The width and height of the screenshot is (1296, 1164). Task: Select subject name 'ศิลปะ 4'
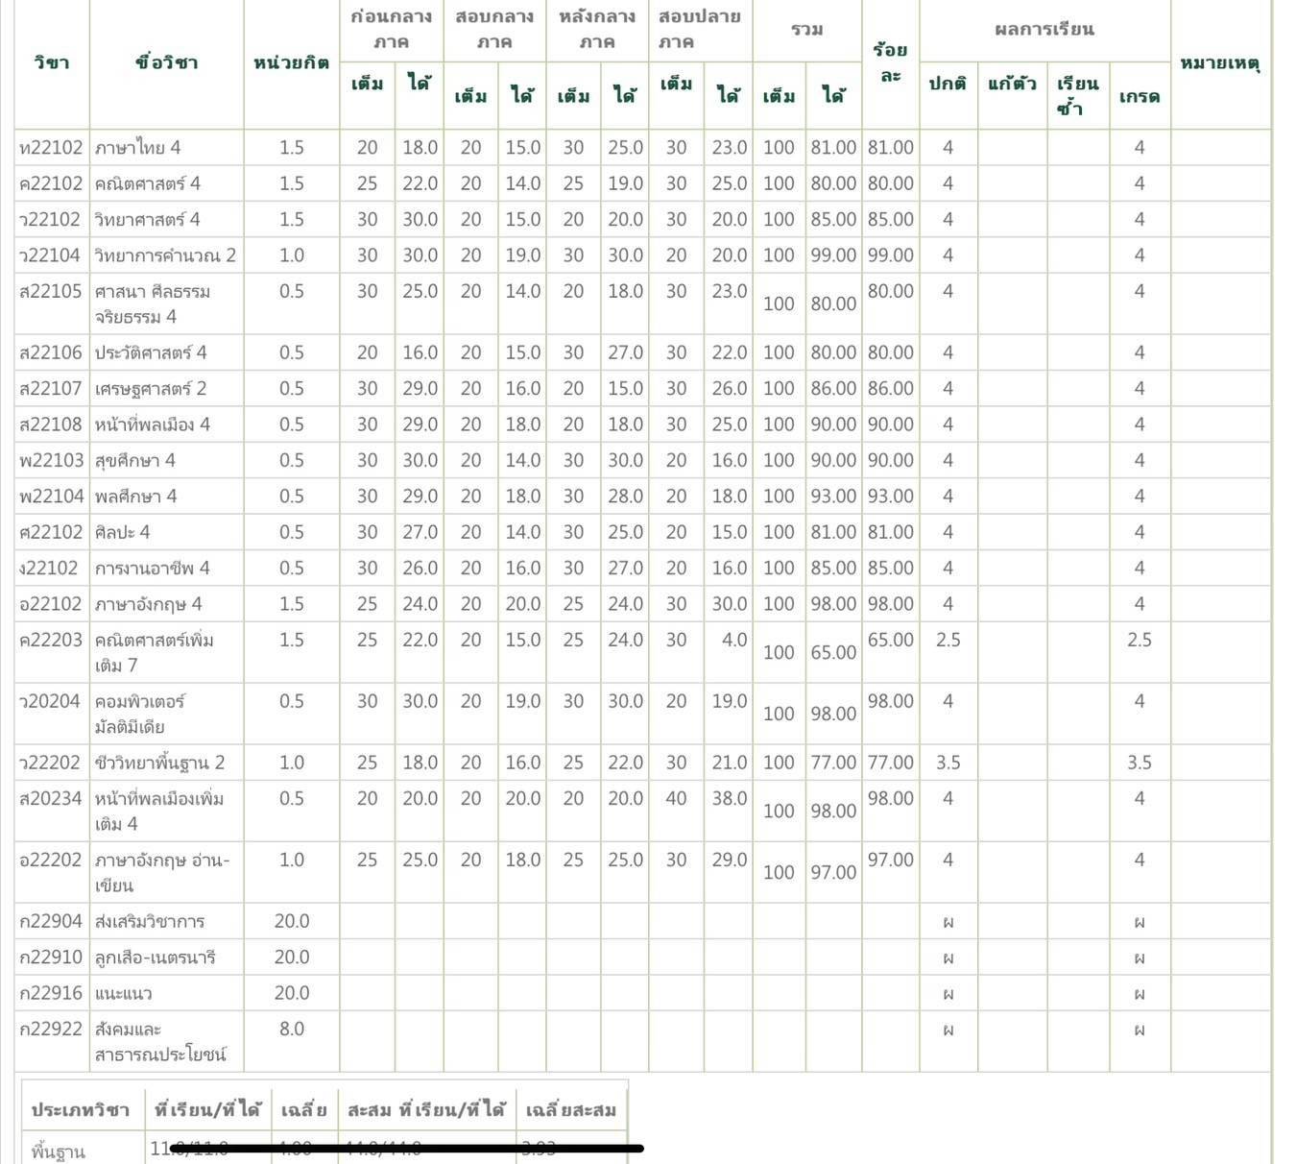click(122, 532)
